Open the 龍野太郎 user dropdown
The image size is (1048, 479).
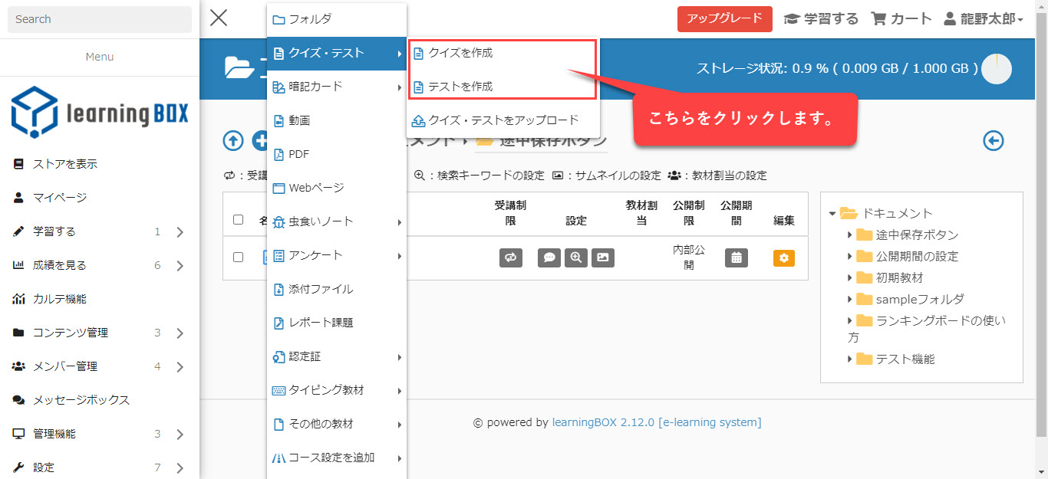(x=983, y=19)
